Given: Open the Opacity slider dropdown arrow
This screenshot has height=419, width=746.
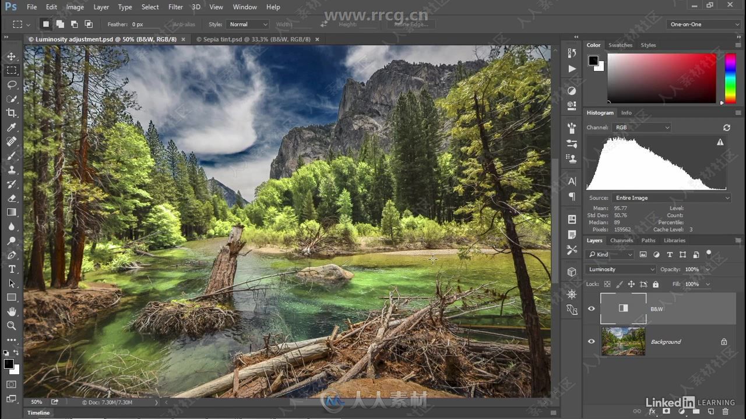Looking at the screenshot, I should click(708, 269).
